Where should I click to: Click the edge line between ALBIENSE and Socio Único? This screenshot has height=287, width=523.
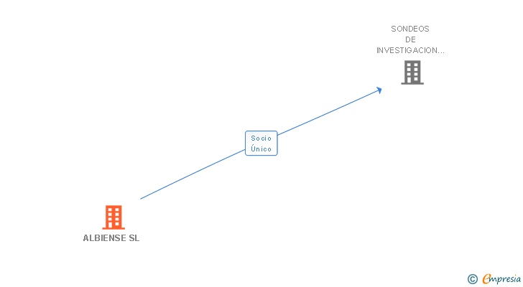click(193, 174)
